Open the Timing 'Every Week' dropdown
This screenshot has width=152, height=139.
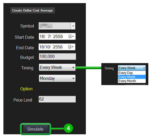point(57,67)
